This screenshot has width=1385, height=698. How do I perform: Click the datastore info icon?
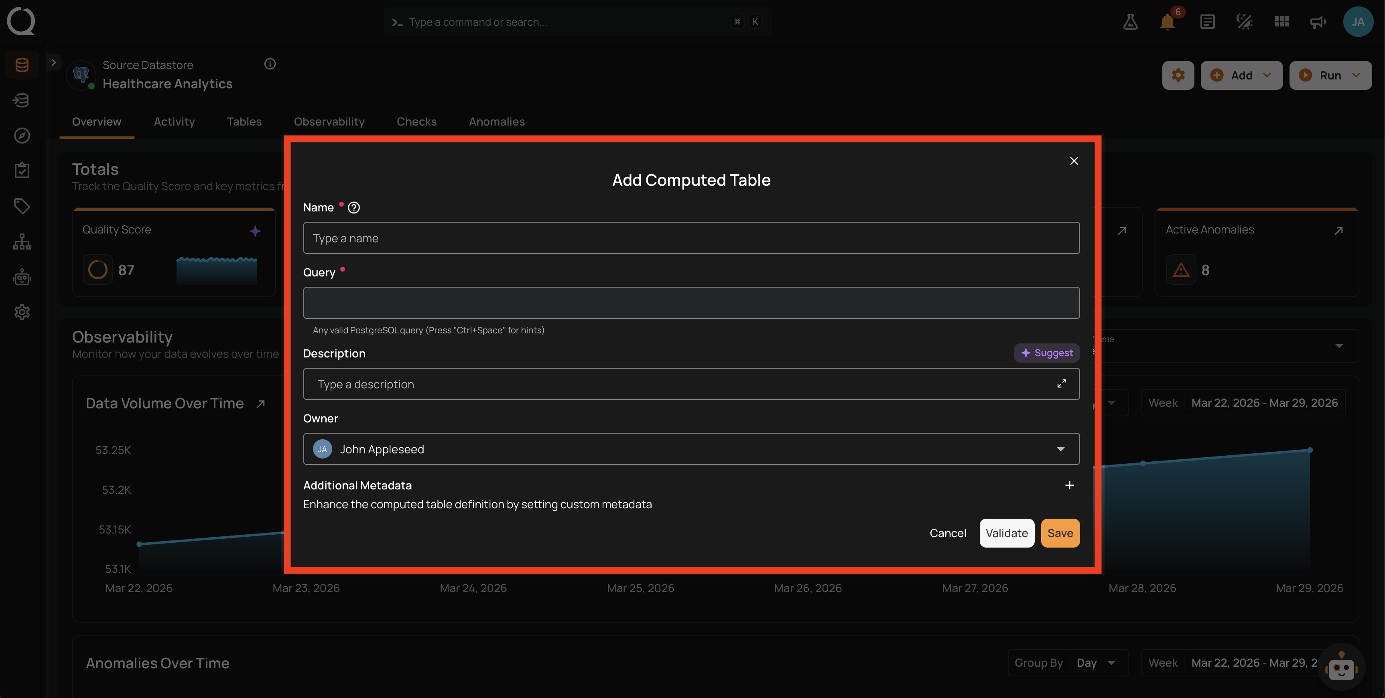point(270,64)
